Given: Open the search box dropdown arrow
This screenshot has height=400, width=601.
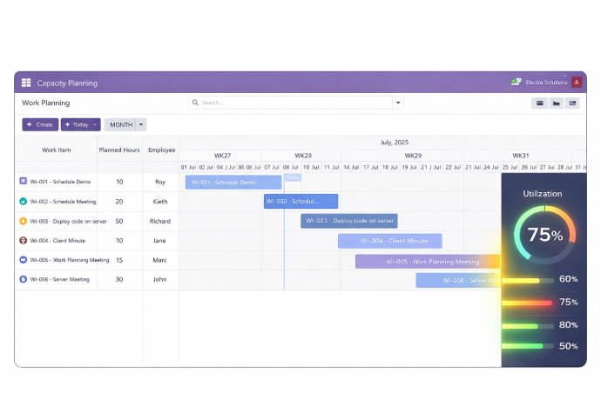Looking at the screenshot, I should point(398,103).
